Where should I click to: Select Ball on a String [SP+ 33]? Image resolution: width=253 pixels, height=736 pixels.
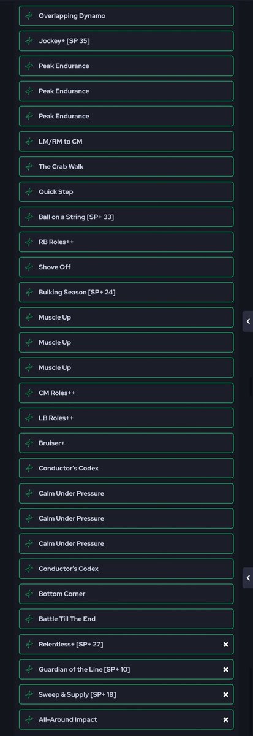(x=126, y=217)
